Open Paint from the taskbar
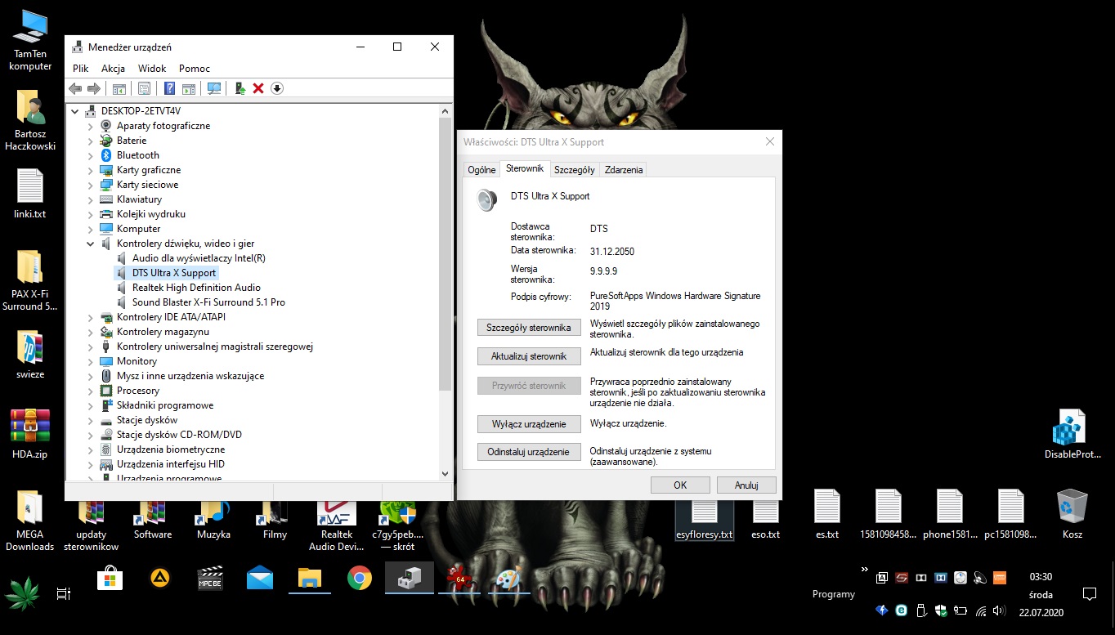 tap(510, 579)
